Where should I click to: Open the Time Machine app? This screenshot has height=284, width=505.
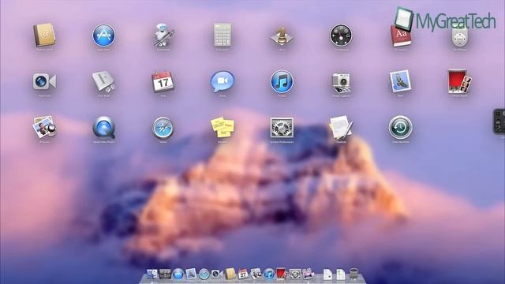(x=400, y=128)
